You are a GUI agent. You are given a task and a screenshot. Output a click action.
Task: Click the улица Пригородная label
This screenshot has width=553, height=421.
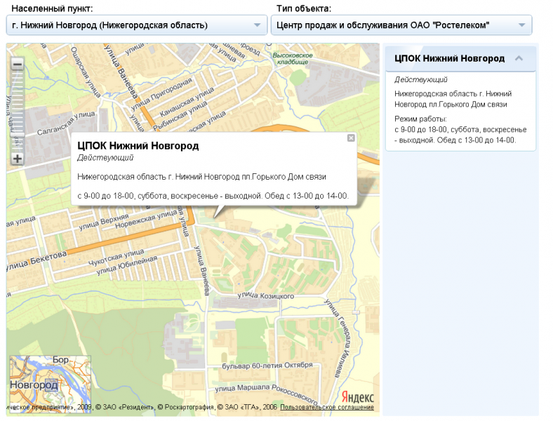[x=162, y=93]
